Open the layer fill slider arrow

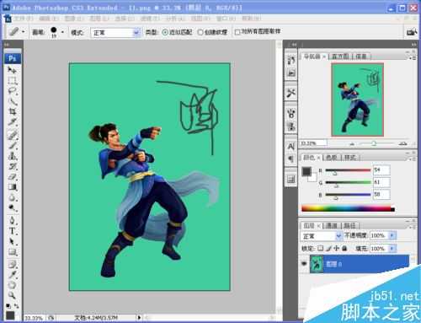[392, 249]
